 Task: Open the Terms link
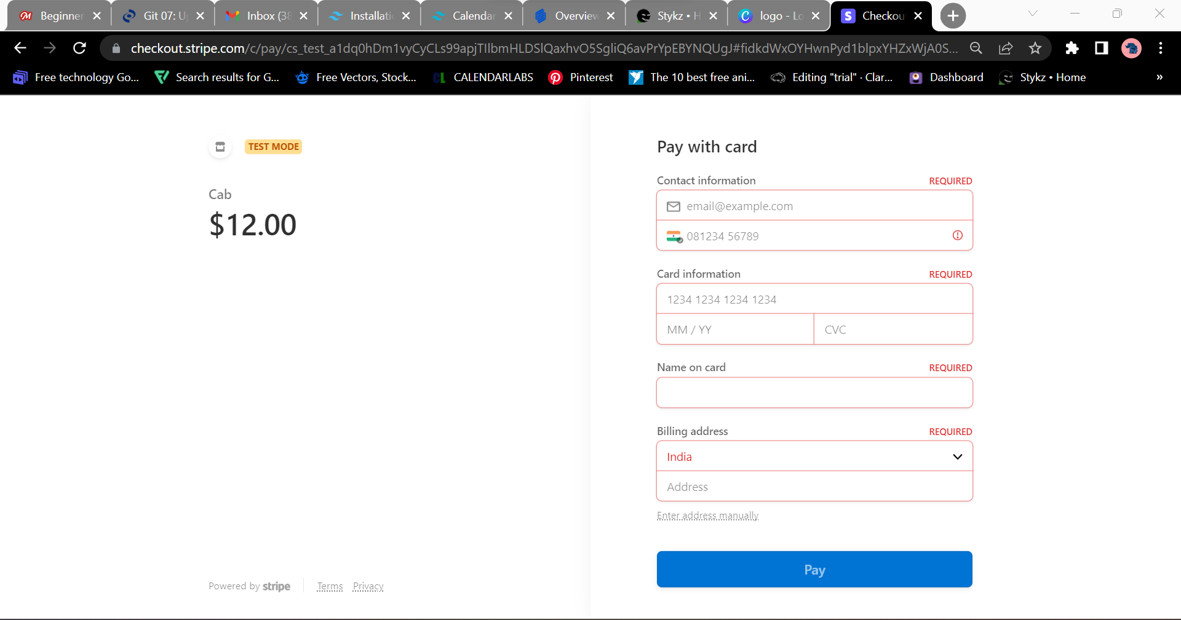tap(330, 586)
